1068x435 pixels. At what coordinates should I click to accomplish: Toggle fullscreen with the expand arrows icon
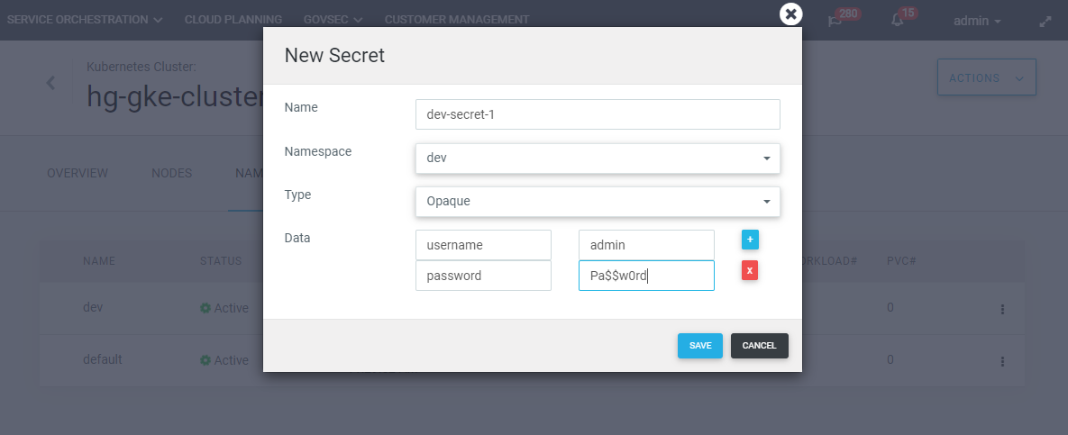pos(1045,21)
